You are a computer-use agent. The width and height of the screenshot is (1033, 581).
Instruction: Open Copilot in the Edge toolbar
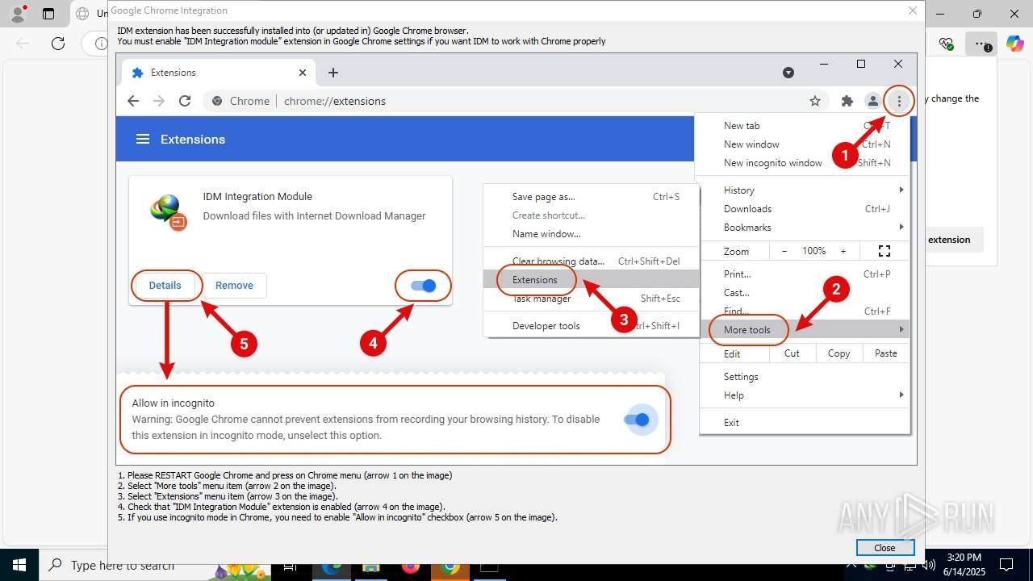[1014, 44]
